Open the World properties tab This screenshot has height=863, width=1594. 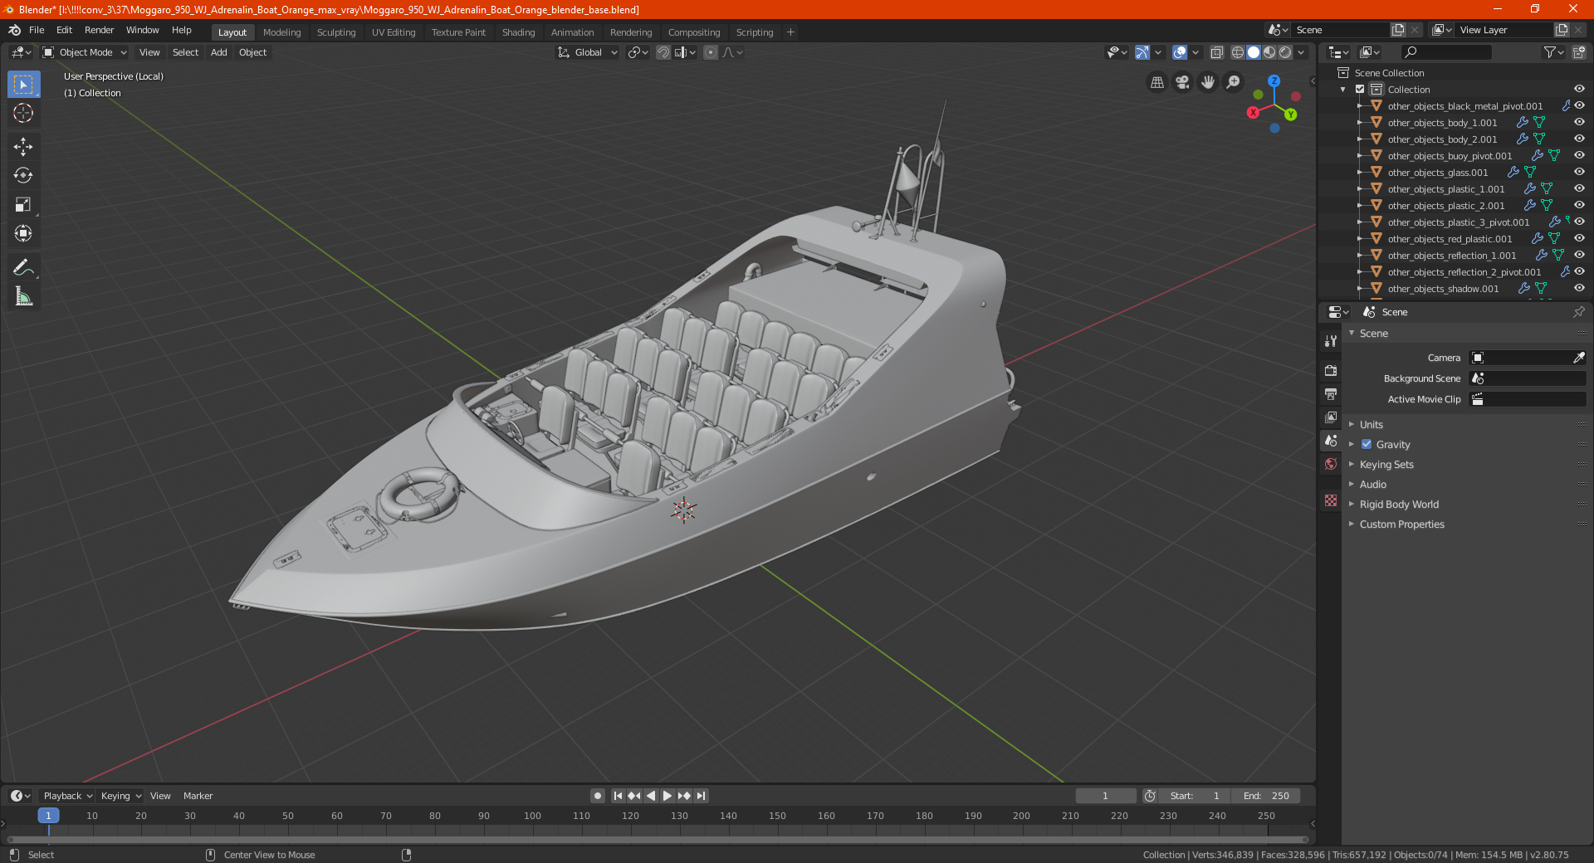[x=1331, y=464]
